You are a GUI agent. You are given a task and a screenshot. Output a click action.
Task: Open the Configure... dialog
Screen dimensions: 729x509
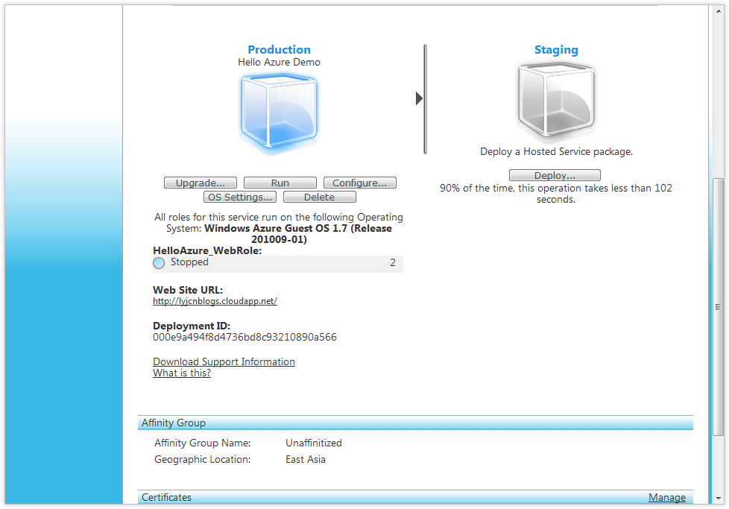(360, 183)
